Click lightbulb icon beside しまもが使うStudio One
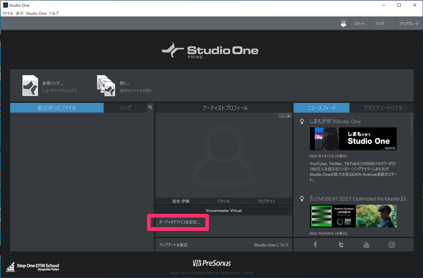The width and height of the screenshot is (423, 278). coord(302,122)
